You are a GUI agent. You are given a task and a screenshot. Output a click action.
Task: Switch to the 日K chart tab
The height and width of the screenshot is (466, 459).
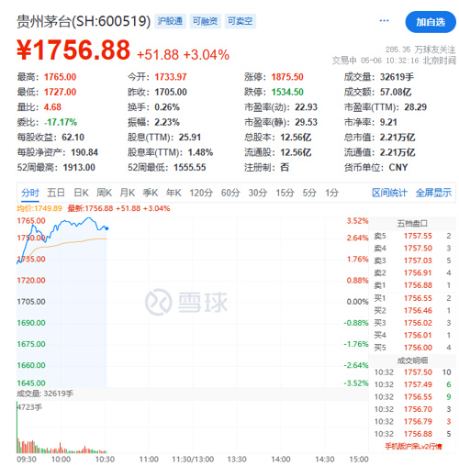(x=81, y=193)
